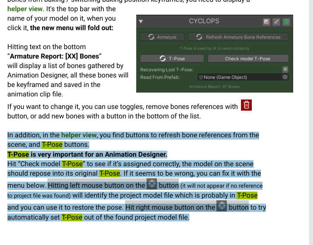The width and height of the screenshot is (313, 245).
Task: Click the bold 'Armature Report: [XX] Bones' text
Action: [54, 56]
